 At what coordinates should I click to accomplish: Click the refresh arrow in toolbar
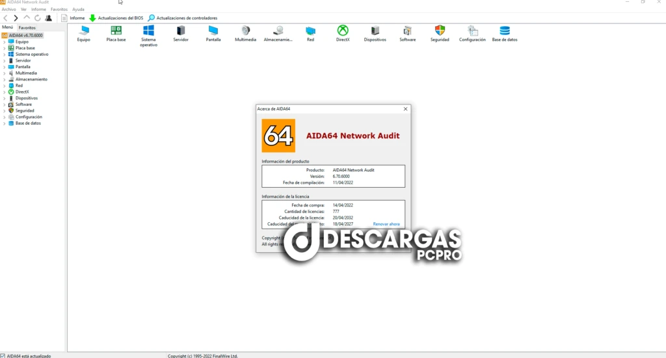(x=38, y=18)
